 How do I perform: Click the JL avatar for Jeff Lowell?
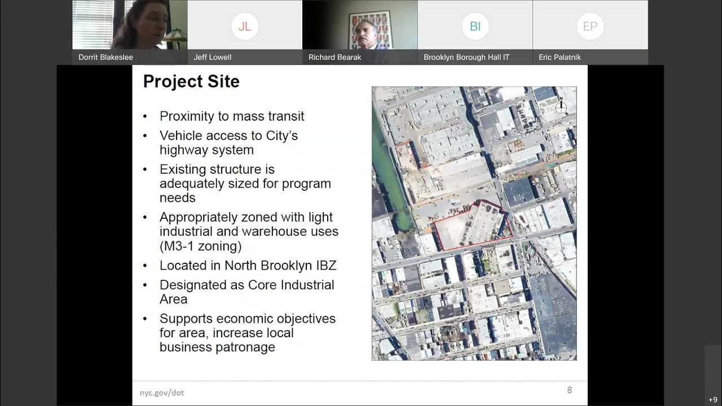(245, 27)
